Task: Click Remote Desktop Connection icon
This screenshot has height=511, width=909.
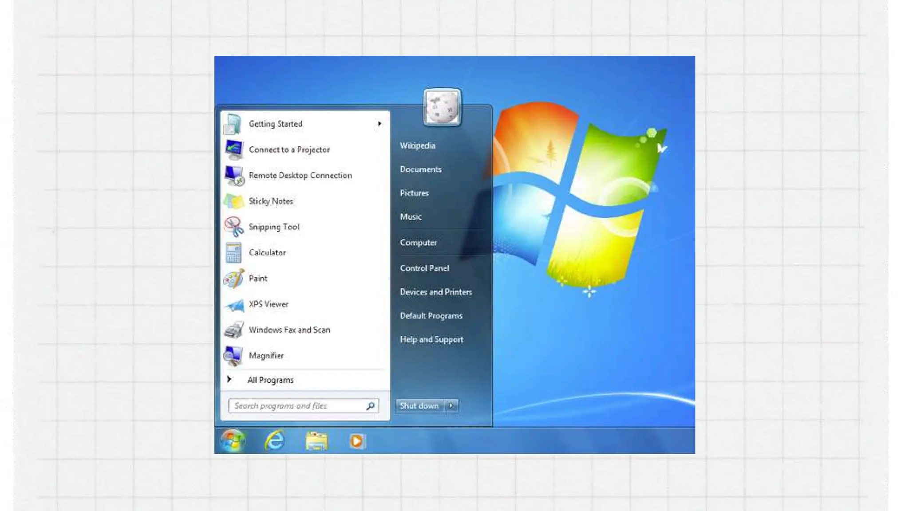Action: click(x=233, y=176)
